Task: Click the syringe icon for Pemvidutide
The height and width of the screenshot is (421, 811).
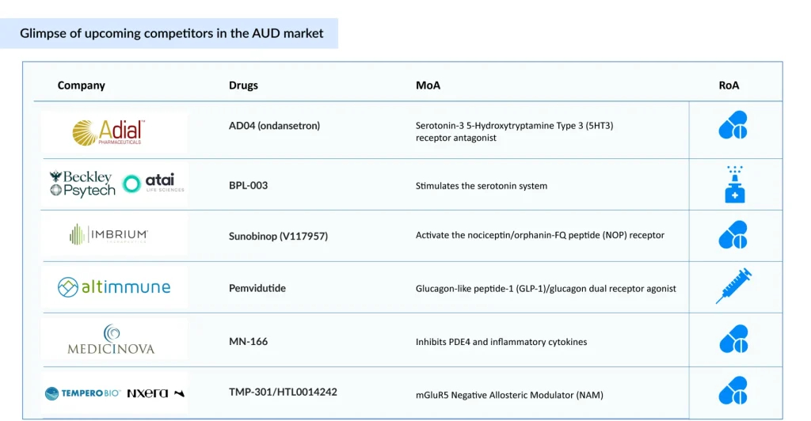Action: tap(733, 286)
